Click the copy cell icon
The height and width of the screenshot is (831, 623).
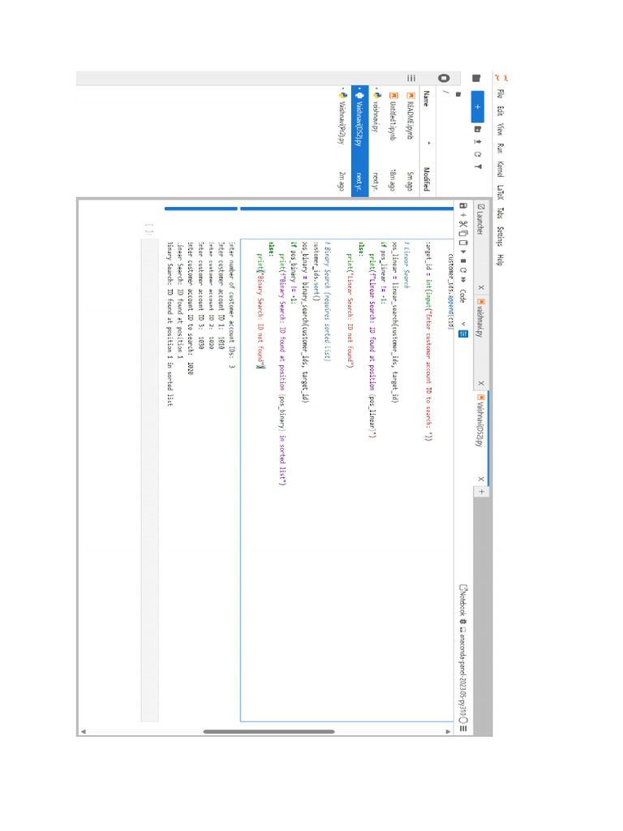pos(463,233)
